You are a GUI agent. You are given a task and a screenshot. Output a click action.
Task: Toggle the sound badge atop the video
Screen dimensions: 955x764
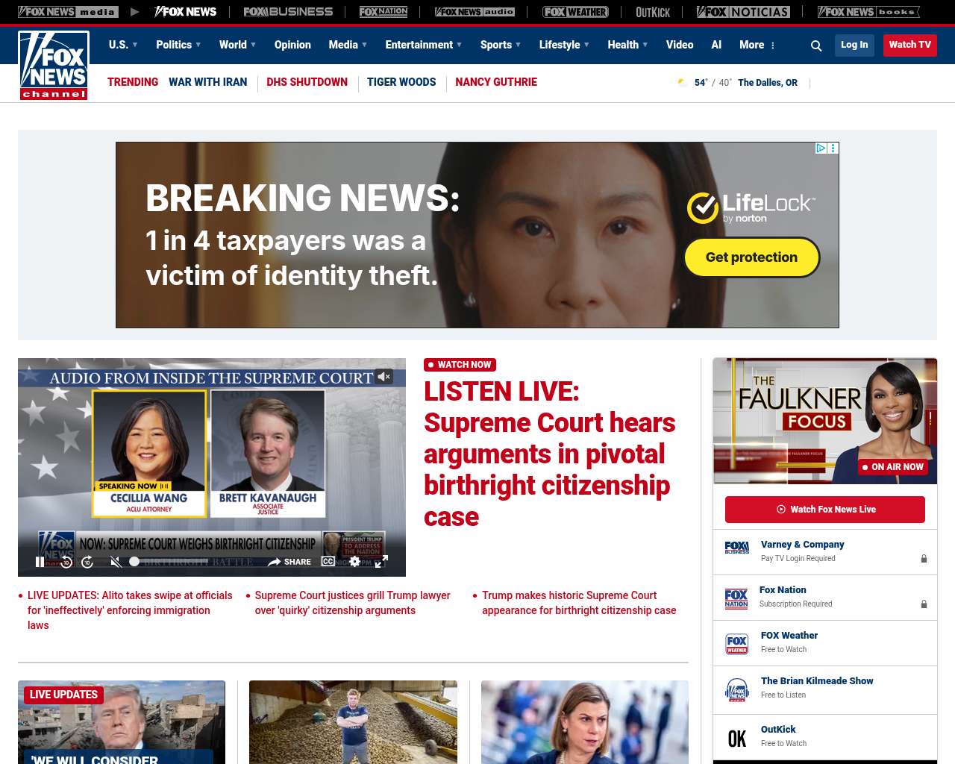(383, 377)
